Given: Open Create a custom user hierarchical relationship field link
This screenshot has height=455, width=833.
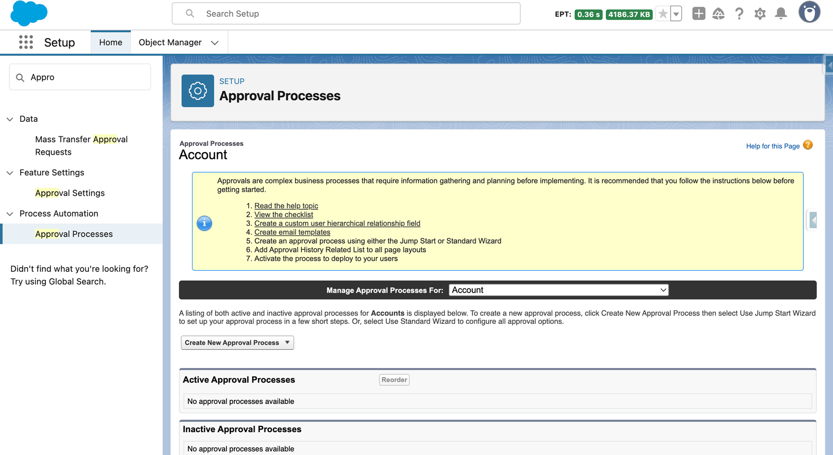Looking at the screenshot, I should pyautogui.click(x=337, y=224).
